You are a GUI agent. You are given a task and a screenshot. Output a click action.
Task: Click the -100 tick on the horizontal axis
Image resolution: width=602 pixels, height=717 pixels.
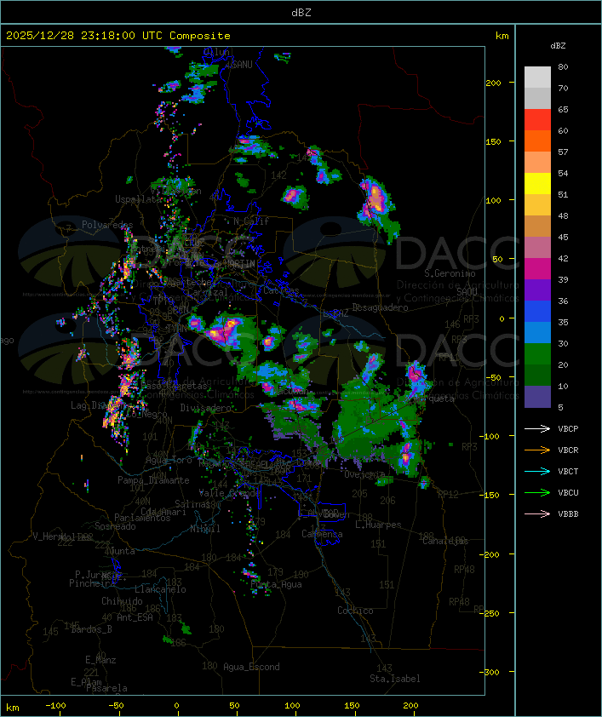tap(55, 706)
